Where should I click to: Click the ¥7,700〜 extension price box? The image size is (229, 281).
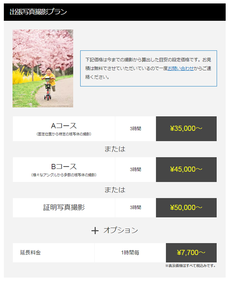coord(191,253)
